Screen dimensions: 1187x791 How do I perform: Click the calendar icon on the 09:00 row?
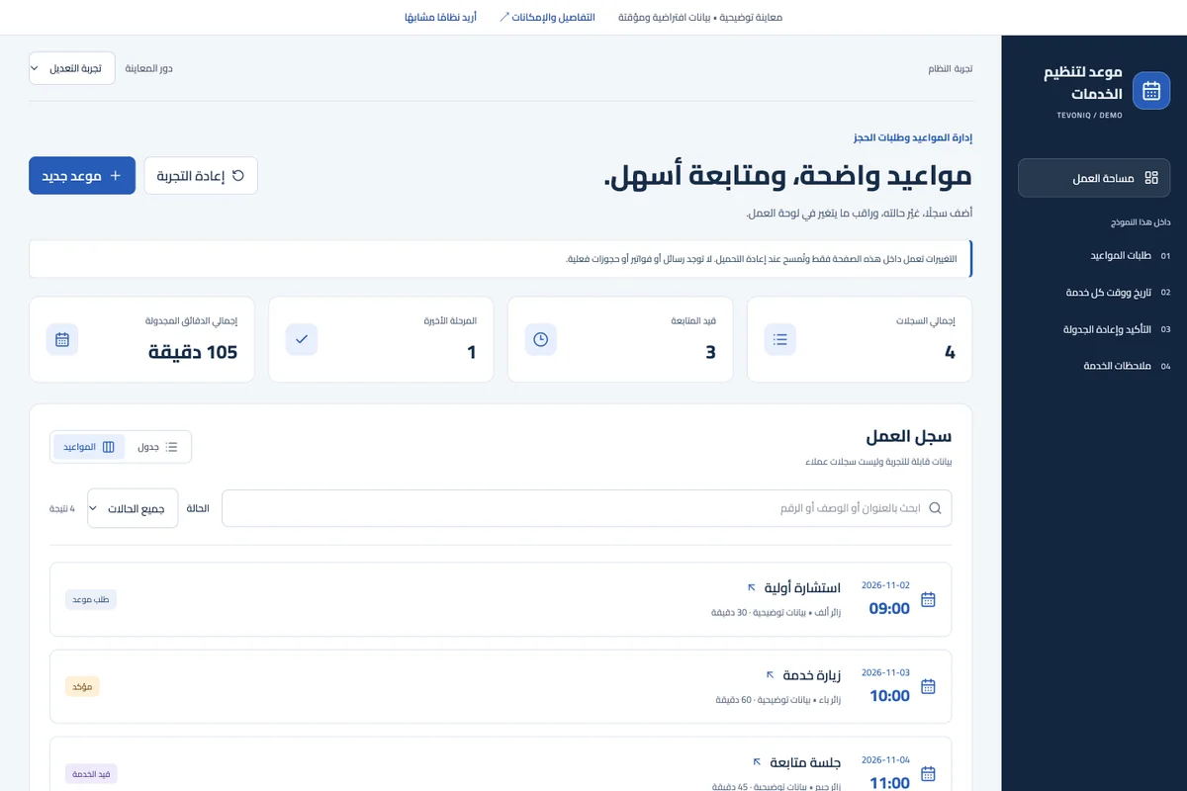point(928,599)
